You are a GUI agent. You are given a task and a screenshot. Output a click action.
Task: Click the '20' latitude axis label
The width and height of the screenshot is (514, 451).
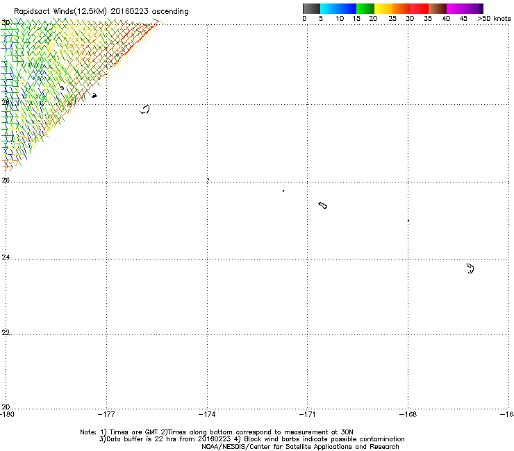coord(6,407)
